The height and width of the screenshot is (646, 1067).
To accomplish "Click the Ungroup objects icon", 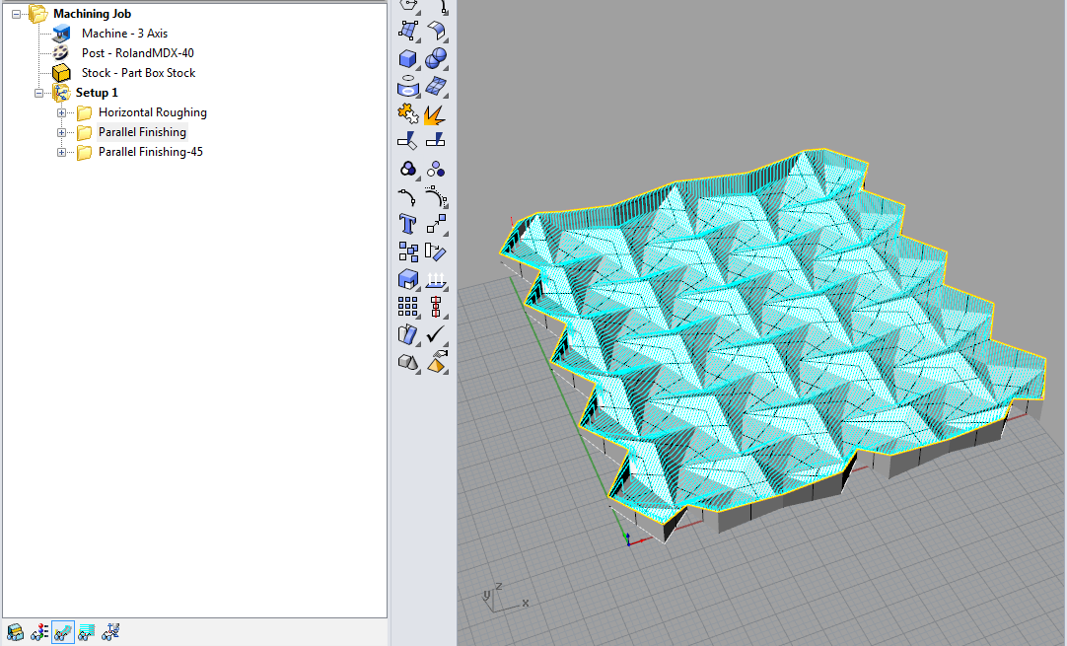I will tap(436, 169).
